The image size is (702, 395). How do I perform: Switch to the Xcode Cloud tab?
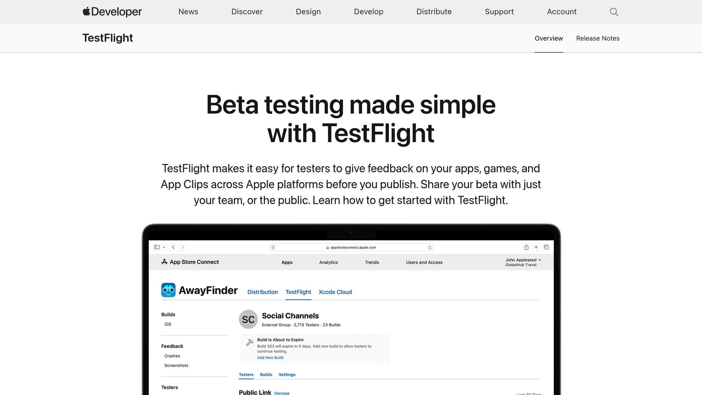pos(335,292)
